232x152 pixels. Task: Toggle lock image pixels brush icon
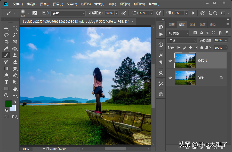[x=185, y=48]
